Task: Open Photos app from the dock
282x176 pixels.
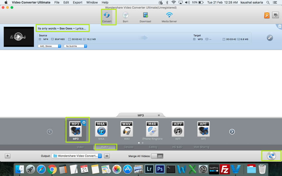Action: pos(117,169)
